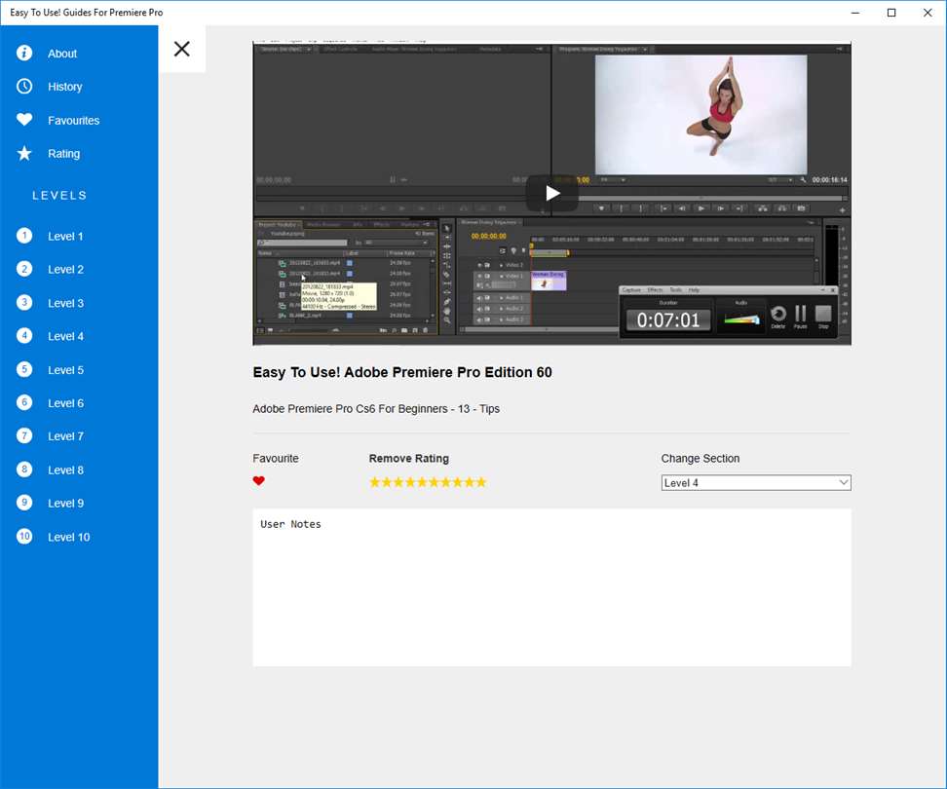Open History via the clock icon
The image size is (947, 789).
[24, 87]
